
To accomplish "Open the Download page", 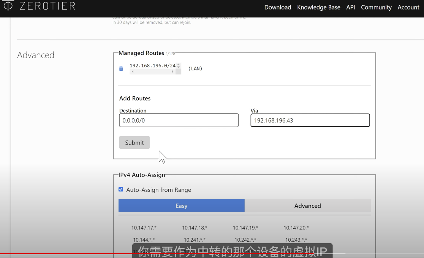I will (277, 7).
